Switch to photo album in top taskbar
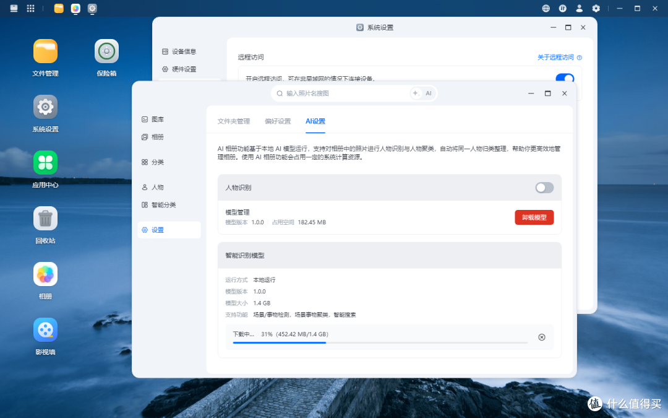Viewport: 668px width, 418px height. click(x=75, y=8)
